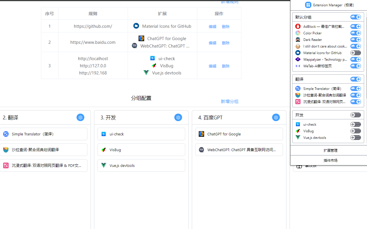Viewport: 367px width, 229px height.
Task: Click the WeTab icon
Action: point(298,66)
